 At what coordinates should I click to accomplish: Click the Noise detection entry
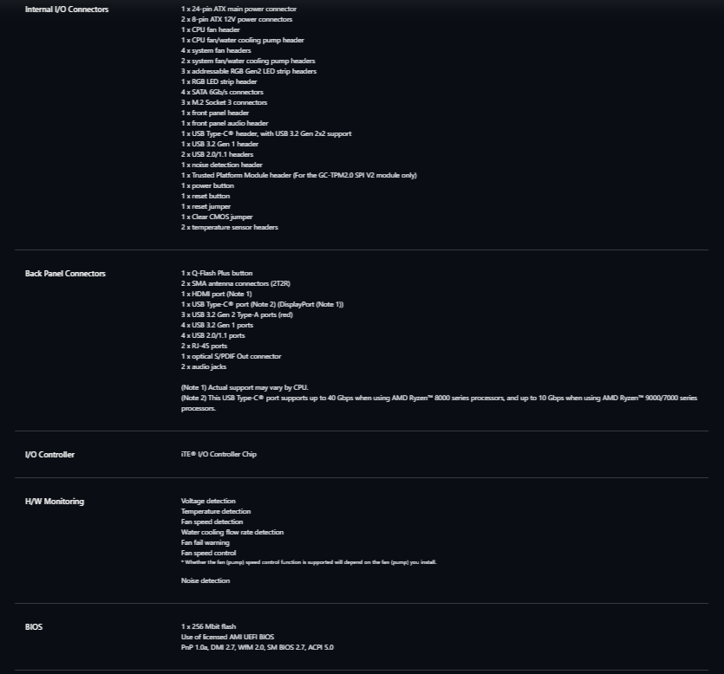[205, 580]
